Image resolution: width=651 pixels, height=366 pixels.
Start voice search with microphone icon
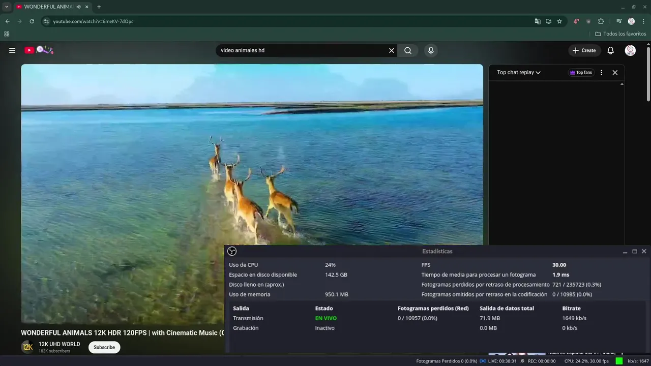(431, 50)
